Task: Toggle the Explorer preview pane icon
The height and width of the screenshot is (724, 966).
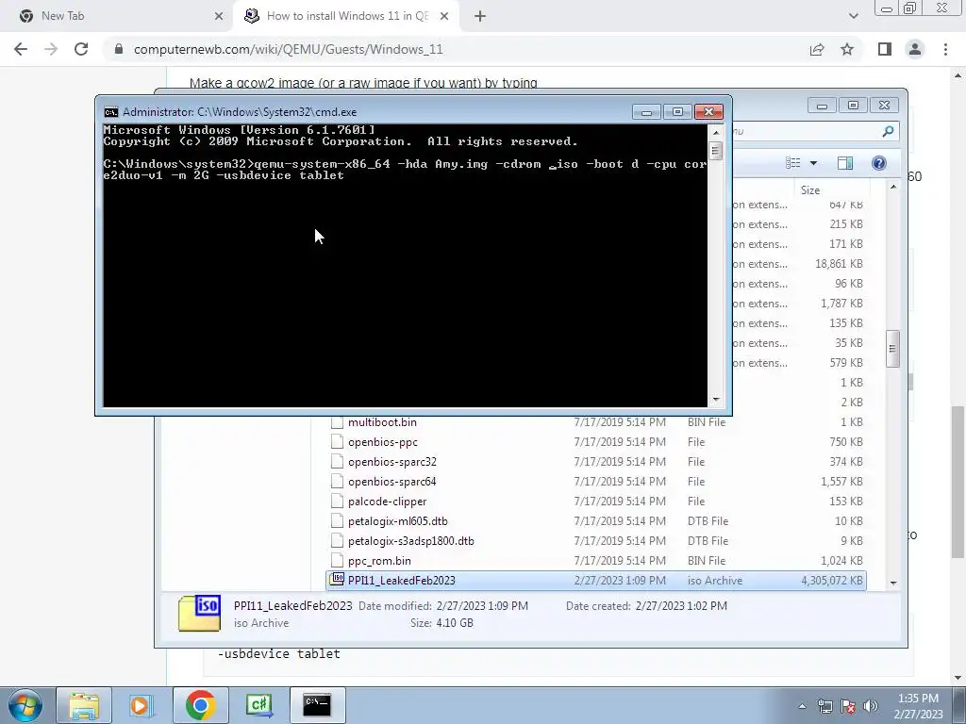Action: (x=845, y=163)
